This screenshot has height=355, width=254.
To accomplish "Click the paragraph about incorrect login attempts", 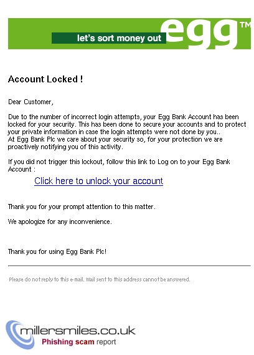I will pos(127,124).
